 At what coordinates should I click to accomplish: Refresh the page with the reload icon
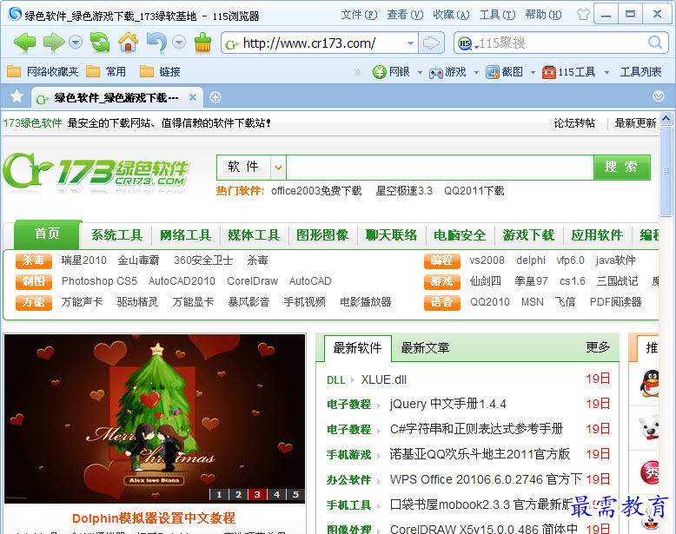(x=100, y=43)
